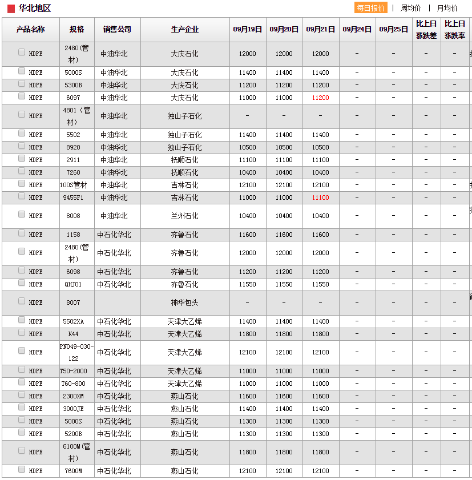Click 产品名称 column header
This screenshot has width=472, height=480.
tap(31, 29)
